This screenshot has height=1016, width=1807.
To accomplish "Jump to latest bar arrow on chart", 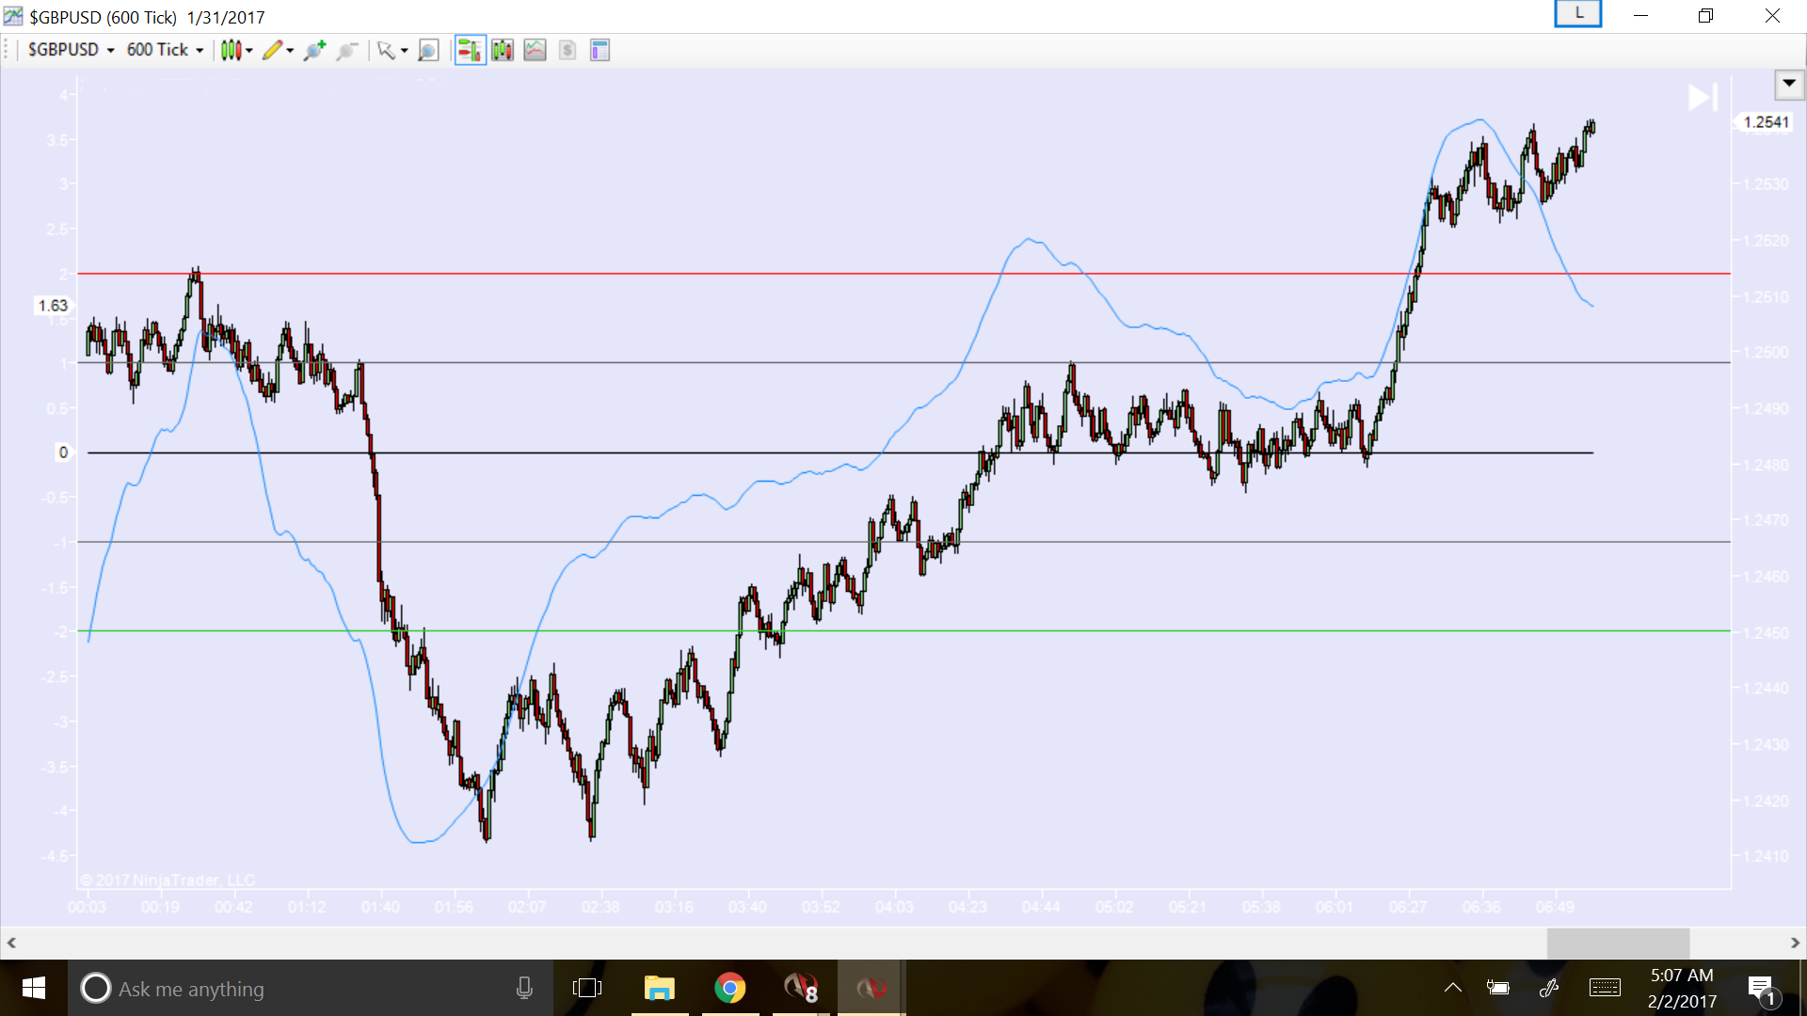I will pyautogui.click(x=1702, y=97).
